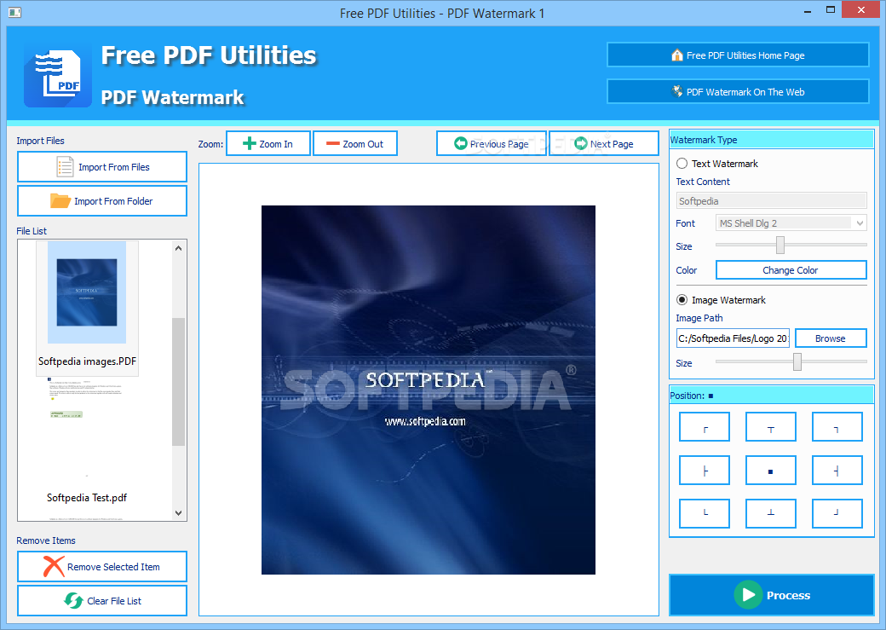Image resolution: width=886 pixels, height=630 pixels.
Task: Maximize the PDF Watermark window
Action: 831,9
